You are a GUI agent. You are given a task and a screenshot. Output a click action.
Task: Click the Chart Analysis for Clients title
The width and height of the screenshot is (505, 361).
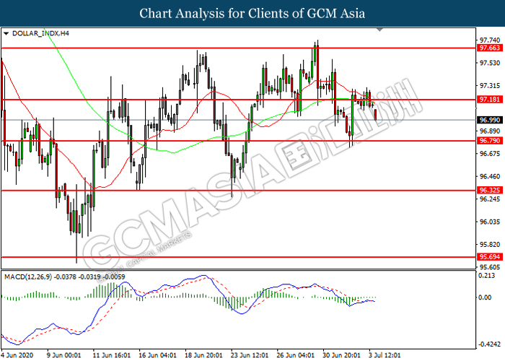252,14
